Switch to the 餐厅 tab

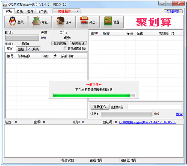[31, 12]
